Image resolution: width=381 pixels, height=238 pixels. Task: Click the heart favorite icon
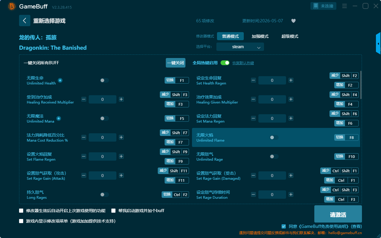pyautogui.click(x=293, y=21)
